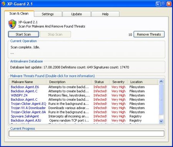Click Infected! status of WINSPY.Z4 row

pyautogui.click(x=100, y=95)
